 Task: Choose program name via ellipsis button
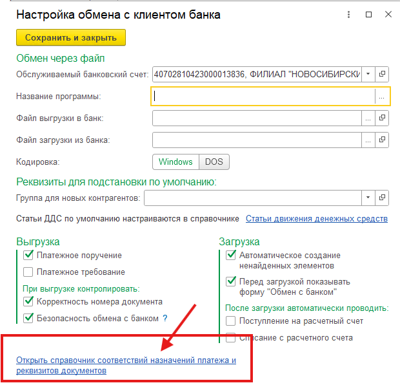(x=382, y=97)
